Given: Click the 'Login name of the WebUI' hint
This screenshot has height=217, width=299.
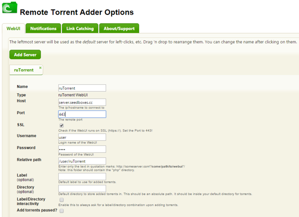Looking at the screenshot, I should [x=78, y=143].
